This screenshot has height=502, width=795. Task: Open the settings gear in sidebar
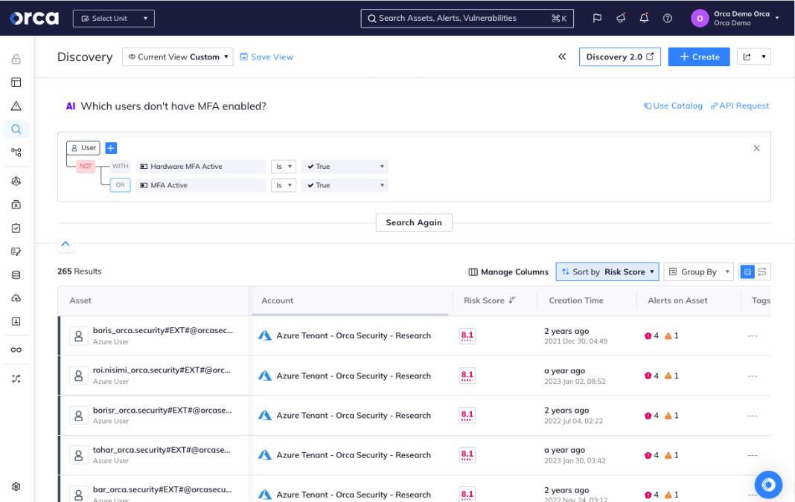(16, 487)
